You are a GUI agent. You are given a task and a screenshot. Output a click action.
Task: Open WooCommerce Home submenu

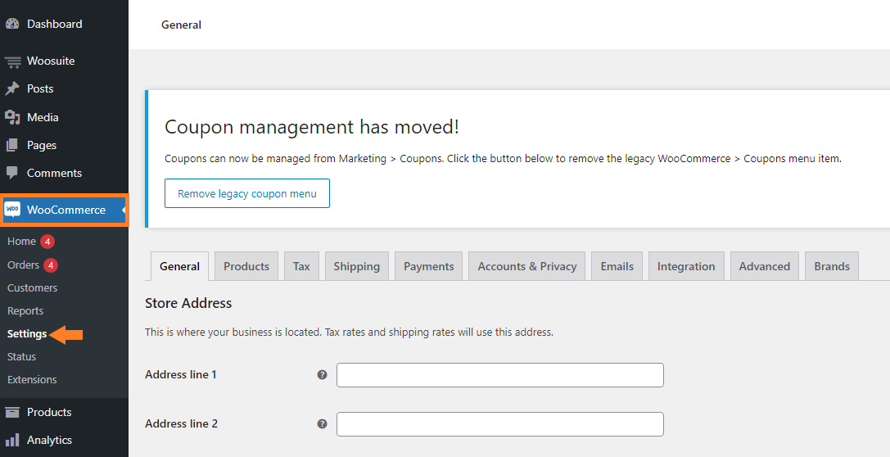click(x=21, y=242)
